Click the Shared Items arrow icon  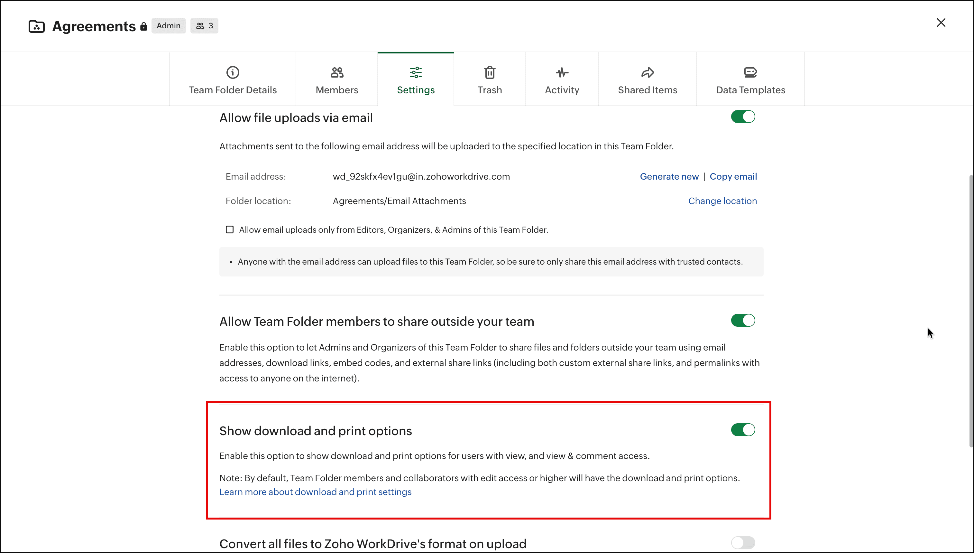pyautogui.click(x=647, y=72)
